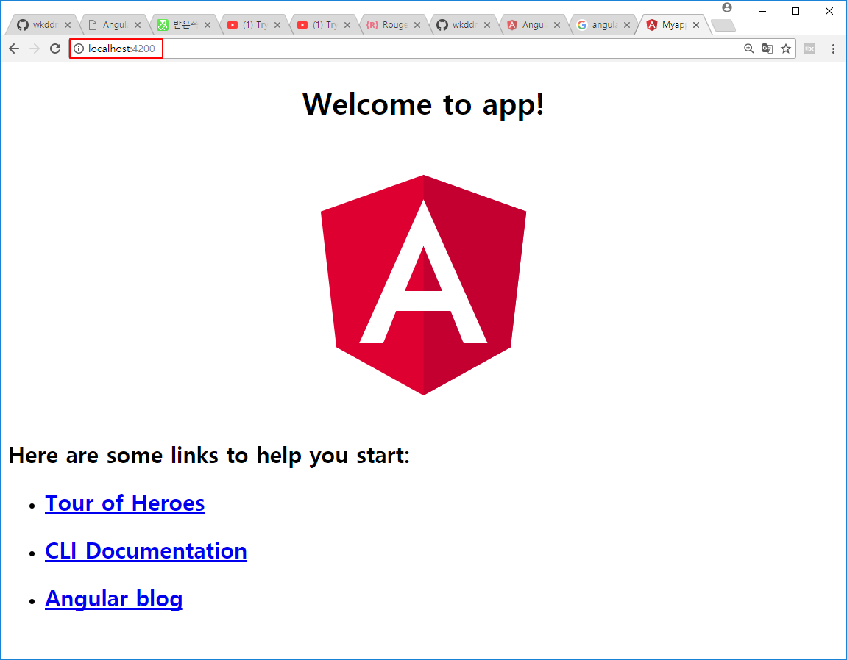Screen dimensions: 847x660
Task: Close the first wkddr GitHub tab
Action: (x=68, y=25)
